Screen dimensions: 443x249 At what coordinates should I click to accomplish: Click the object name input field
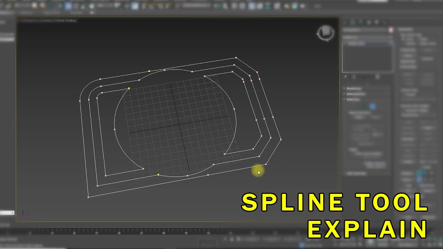coord(365,30)
